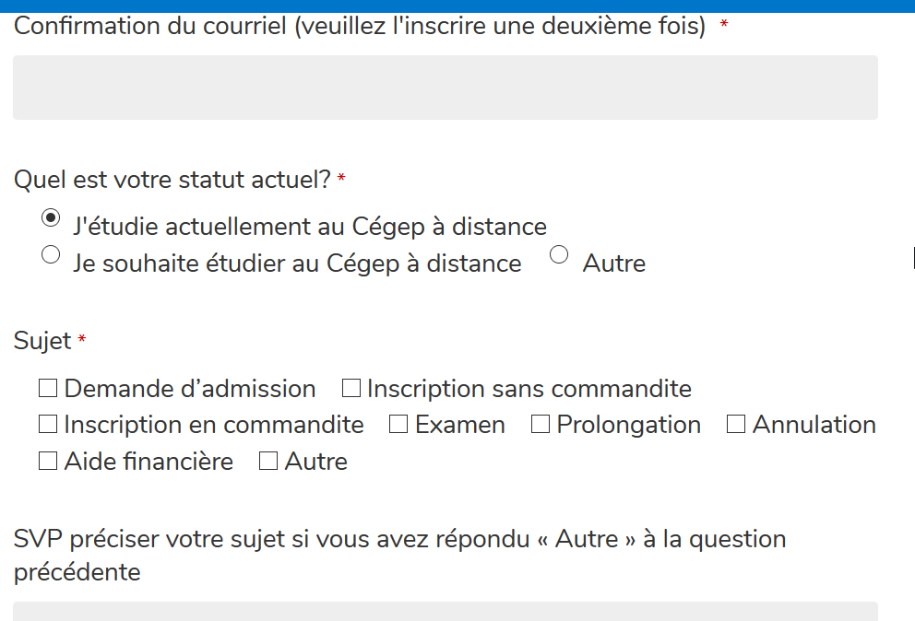The width and height of the screenshot is (915, 621).
Task: Check the "Aide financière" checkbox
Action: tap(48, 462)
